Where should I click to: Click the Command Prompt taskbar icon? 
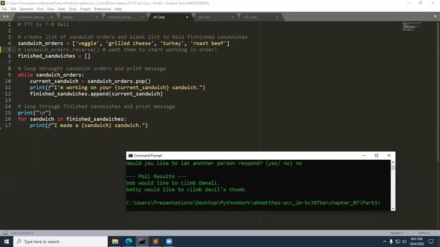click(x=142, y=242)
